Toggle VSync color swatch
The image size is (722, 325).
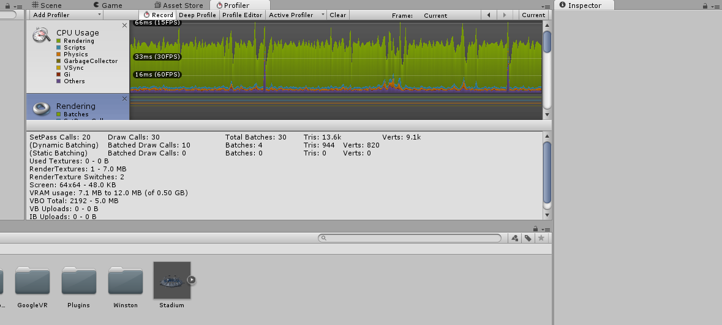click(x=58, y=68)
